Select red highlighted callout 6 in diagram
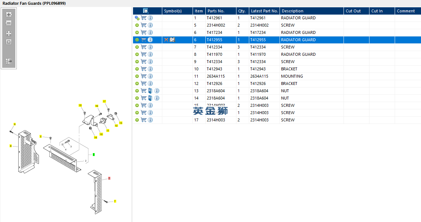Screen dimensions: 421x222 109,178
